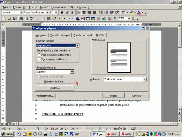
Task: Apply bold formatting (N)
Action: (x=62, y=13)
